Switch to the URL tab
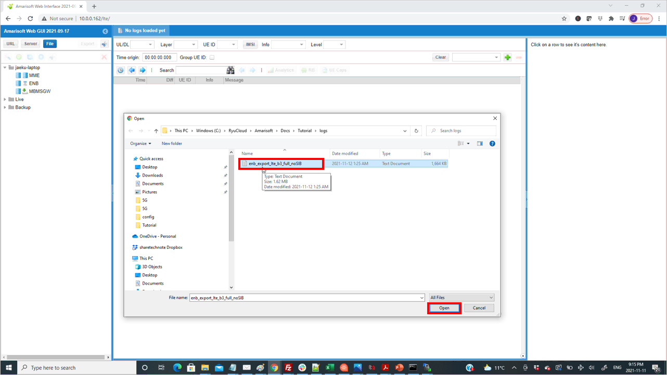 pos(10,44)
